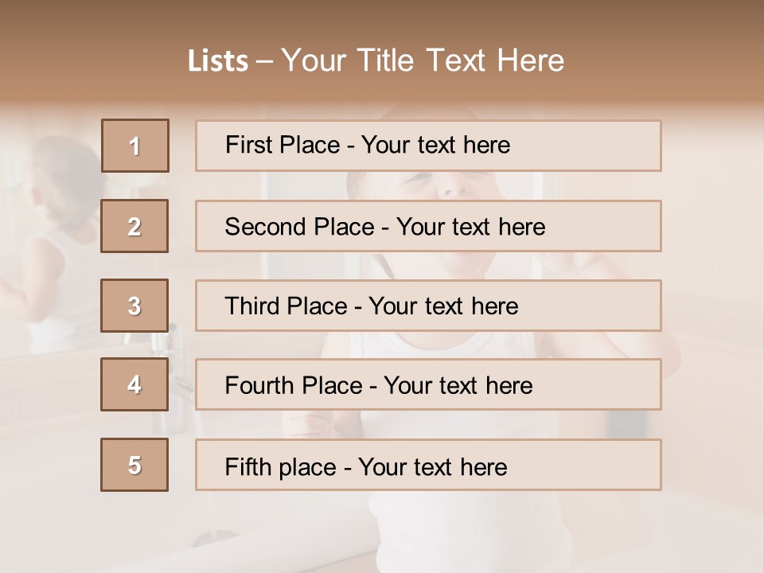Click 'Fifth place' words in list
Viewport: 764px width, 573px height.
tap(280, 466)
